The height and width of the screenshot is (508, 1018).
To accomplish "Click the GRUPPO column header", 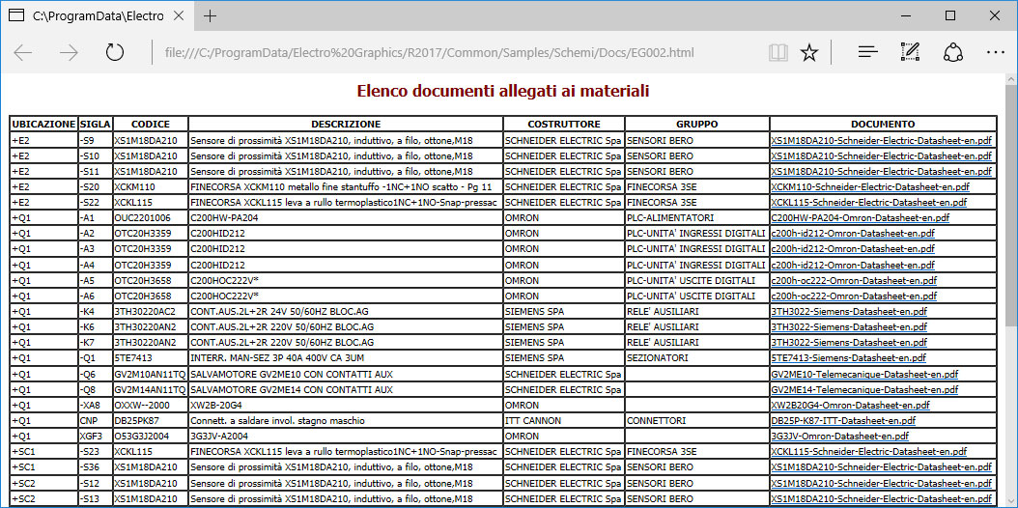I will click(697, 124).
